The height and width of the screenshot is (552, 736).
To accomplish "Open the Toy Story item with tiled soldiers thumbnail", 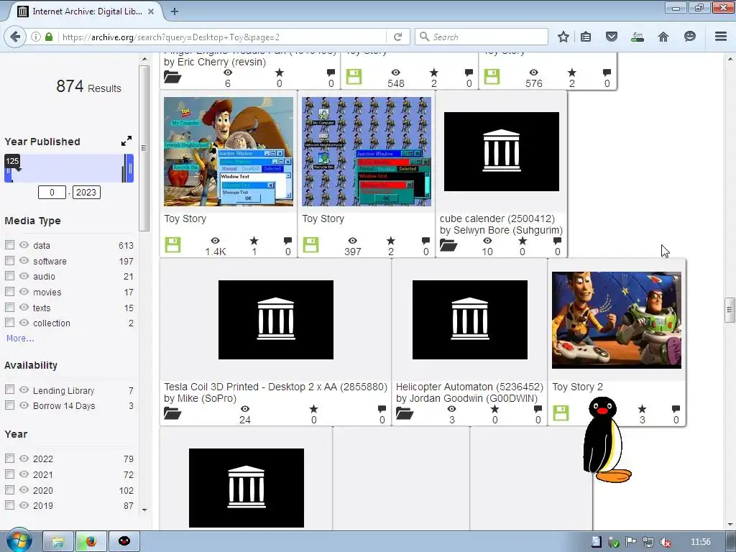I will click(x=366, y=152).
